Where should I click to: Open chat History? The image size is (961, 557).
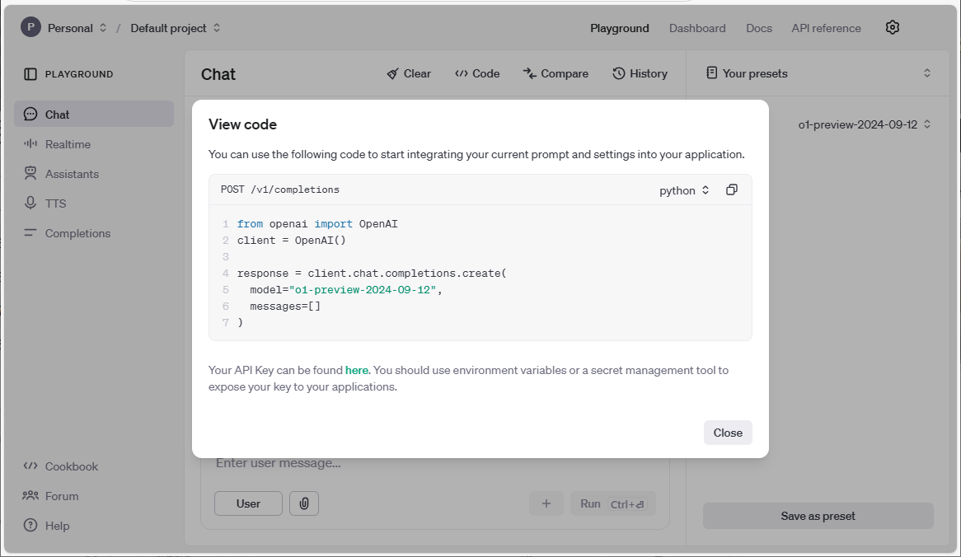pos(640,73)
